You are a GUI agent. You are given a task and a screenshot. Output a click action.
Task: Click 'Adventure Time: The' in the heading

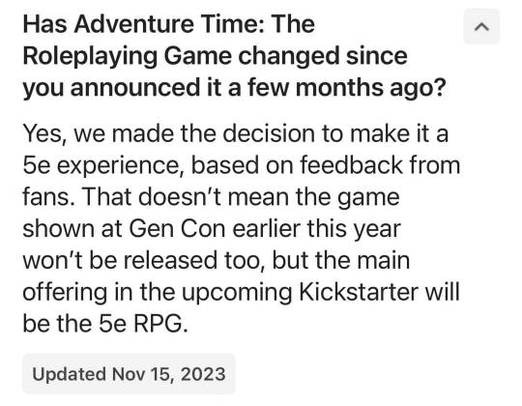[194, 24]
